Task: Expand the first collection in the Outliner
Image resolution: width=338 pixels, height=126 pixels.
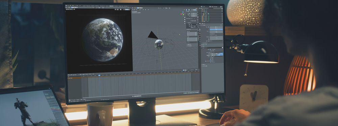Action: tap(202, 11)
